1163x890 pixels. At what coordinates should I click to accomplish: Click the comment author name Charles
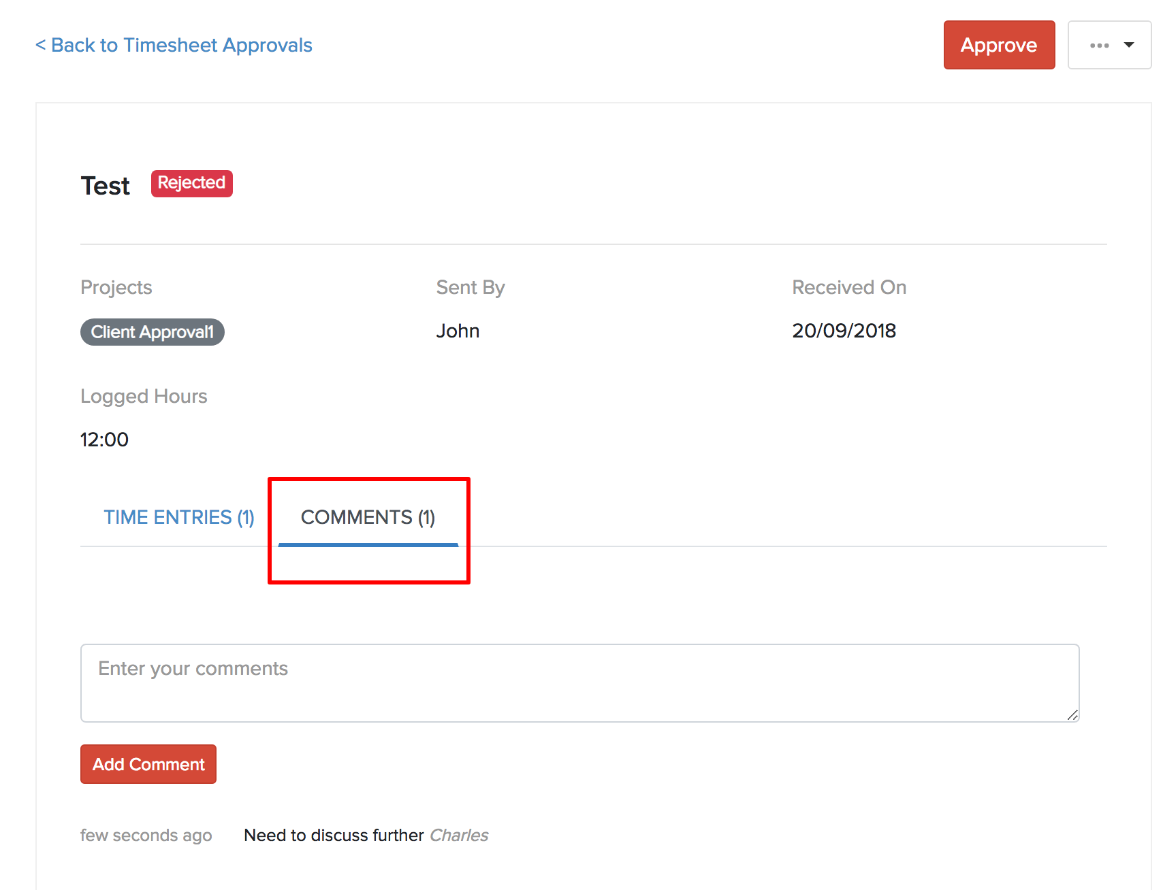click(459, 835)
